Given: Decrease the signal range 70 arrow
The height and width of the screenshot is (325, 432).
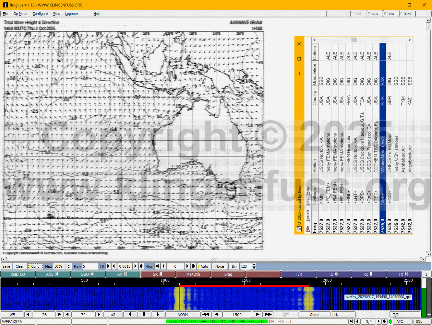Looking at the screenshot, I should point(68,315).
